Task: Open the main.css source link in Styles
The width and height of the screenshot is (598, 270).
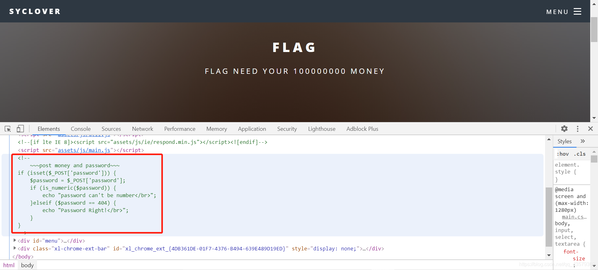Action: pos(574,217)
